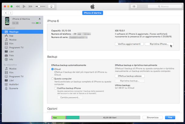Open Libri under Impostazioni
Viewport: 185px width, 124px height.
pos(22,52)
